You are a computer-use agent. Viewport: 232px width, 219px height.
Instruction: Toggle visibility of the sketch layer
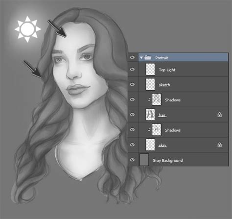pos(132,84)
